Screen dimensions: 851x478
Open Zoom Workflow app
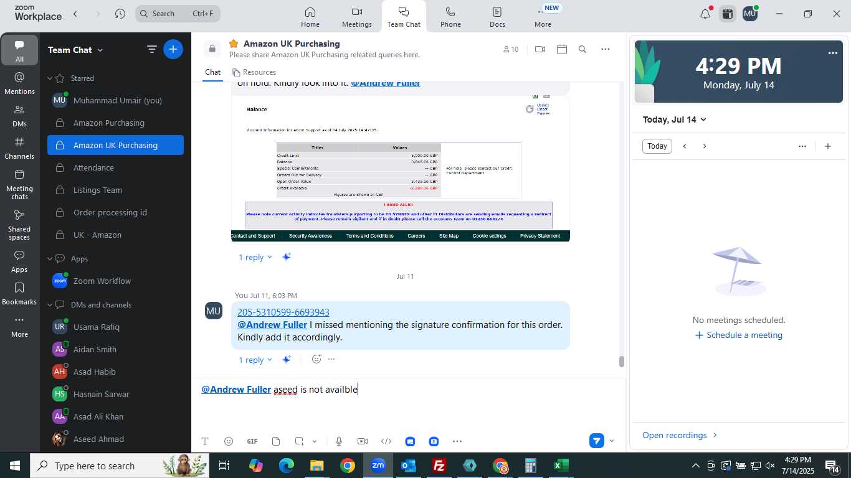(115, 281)
